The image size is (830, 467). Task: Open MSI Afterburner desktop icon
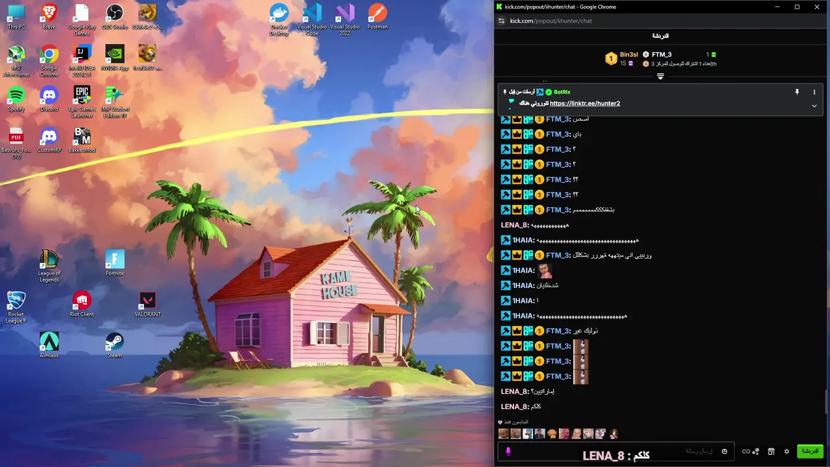16,62
